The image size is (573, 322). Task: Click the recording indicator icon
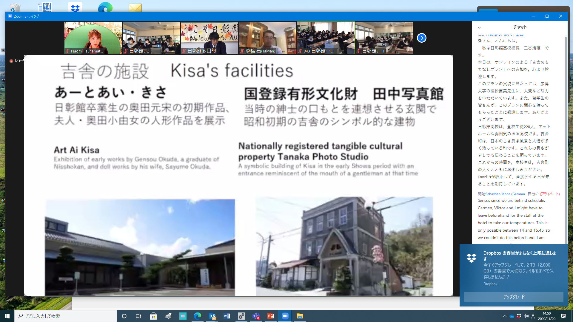[11, 61]
